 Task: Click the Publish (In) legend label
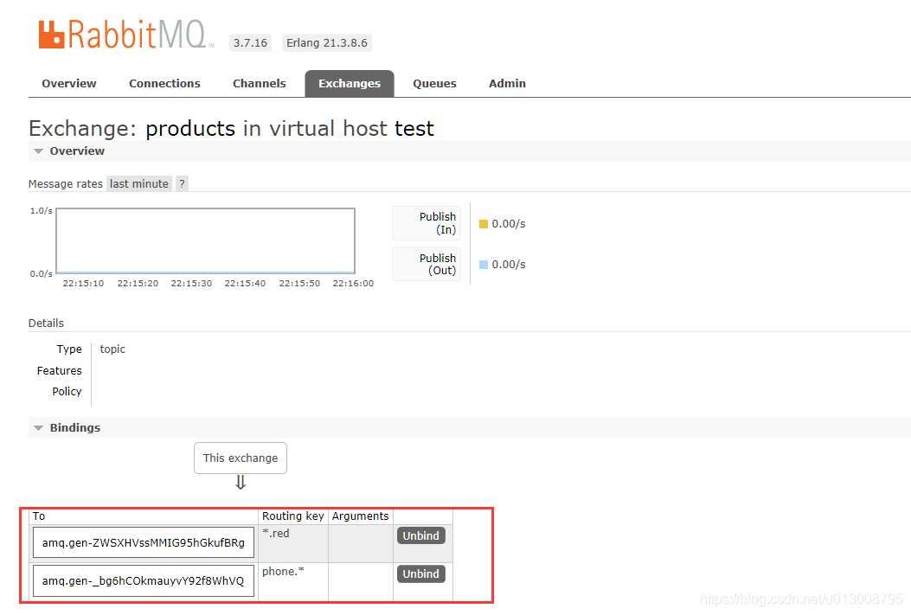point(427,223)
